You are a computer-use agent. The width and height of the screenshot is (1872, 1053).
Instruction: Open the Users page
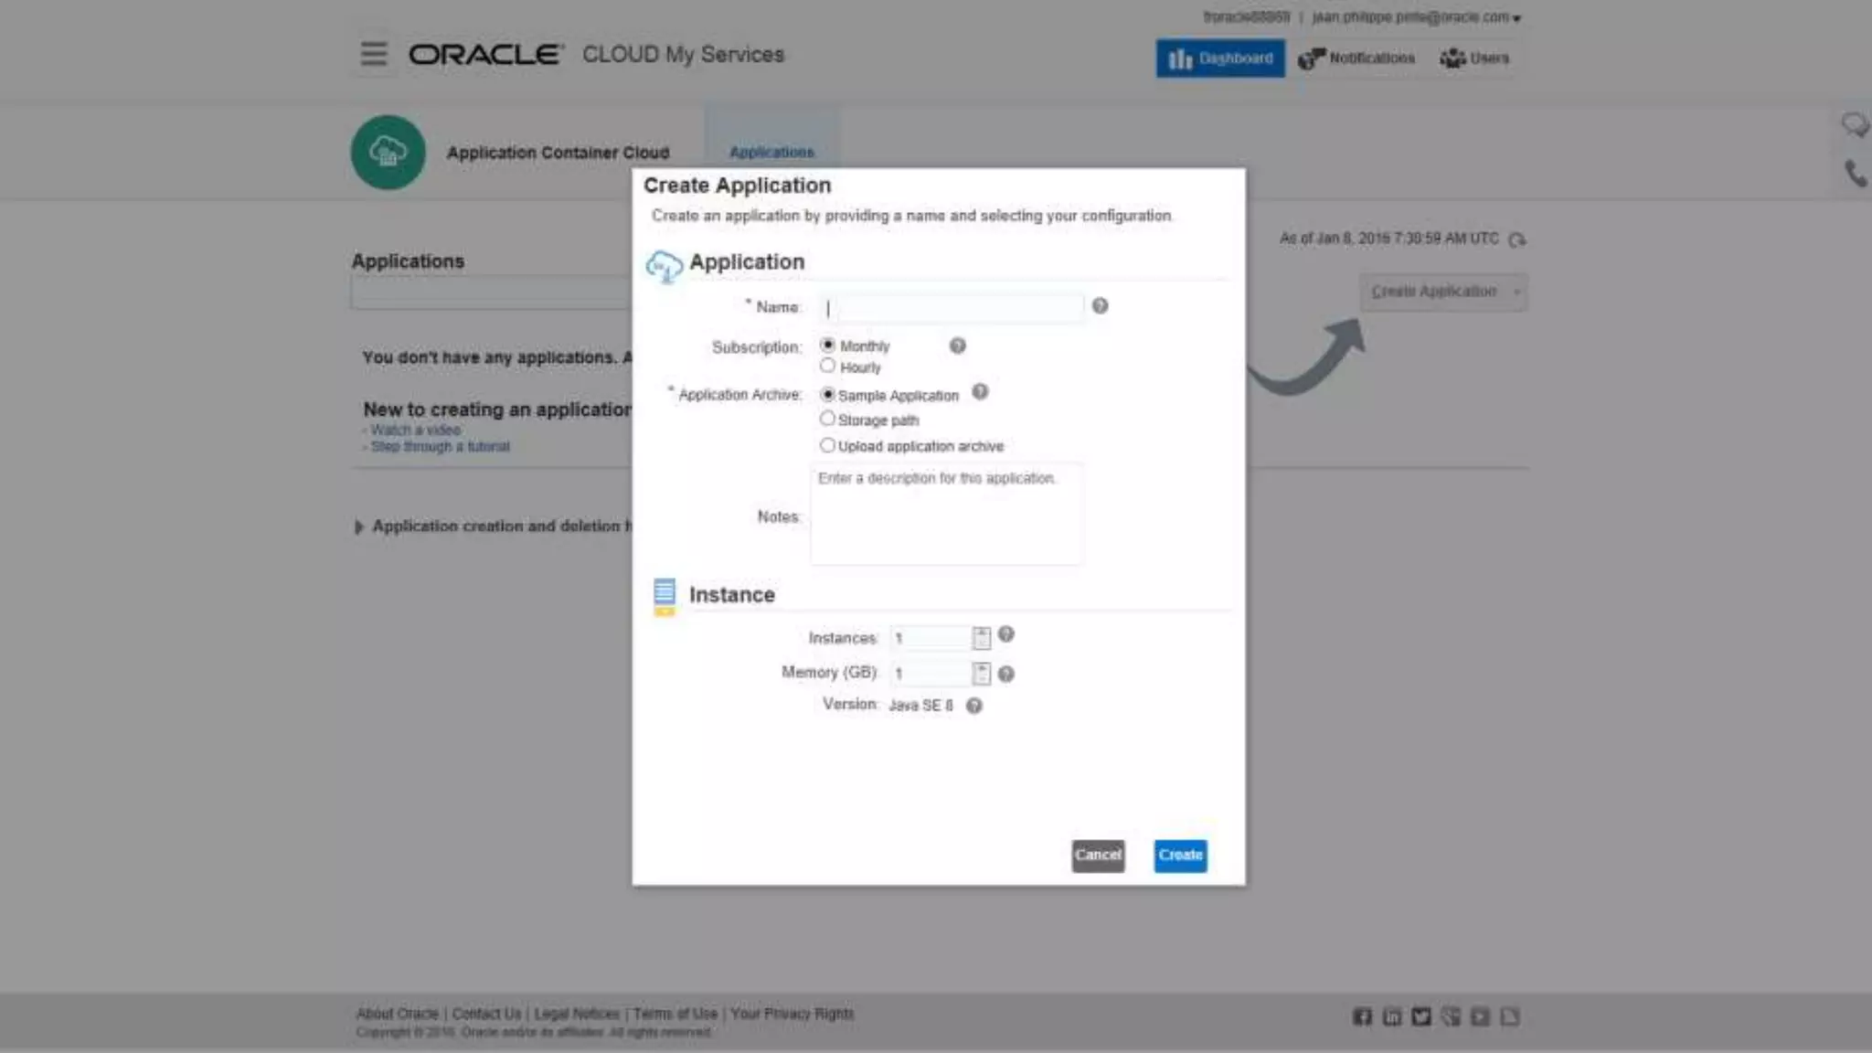click(x=1474, y=58)
